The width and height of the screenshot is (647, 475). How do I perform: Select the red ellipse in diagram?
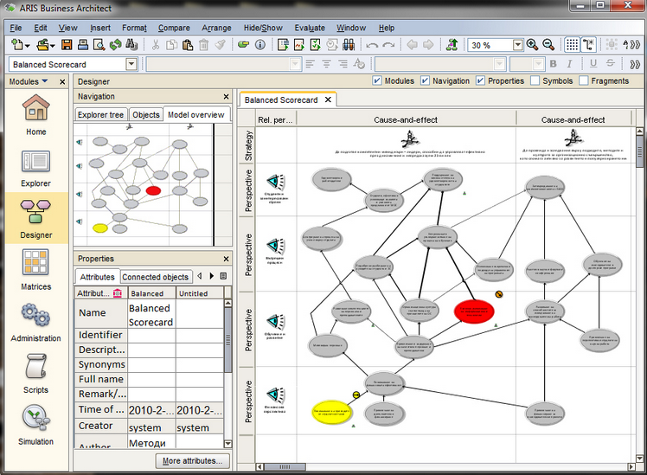point(474,311)
